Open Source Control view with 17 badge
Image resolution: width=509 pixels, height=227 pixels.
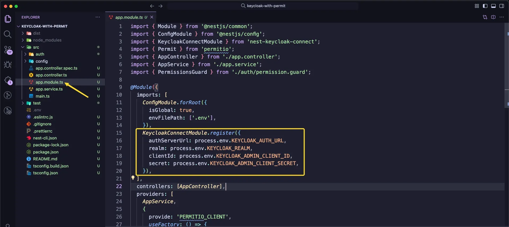(8, 50)
